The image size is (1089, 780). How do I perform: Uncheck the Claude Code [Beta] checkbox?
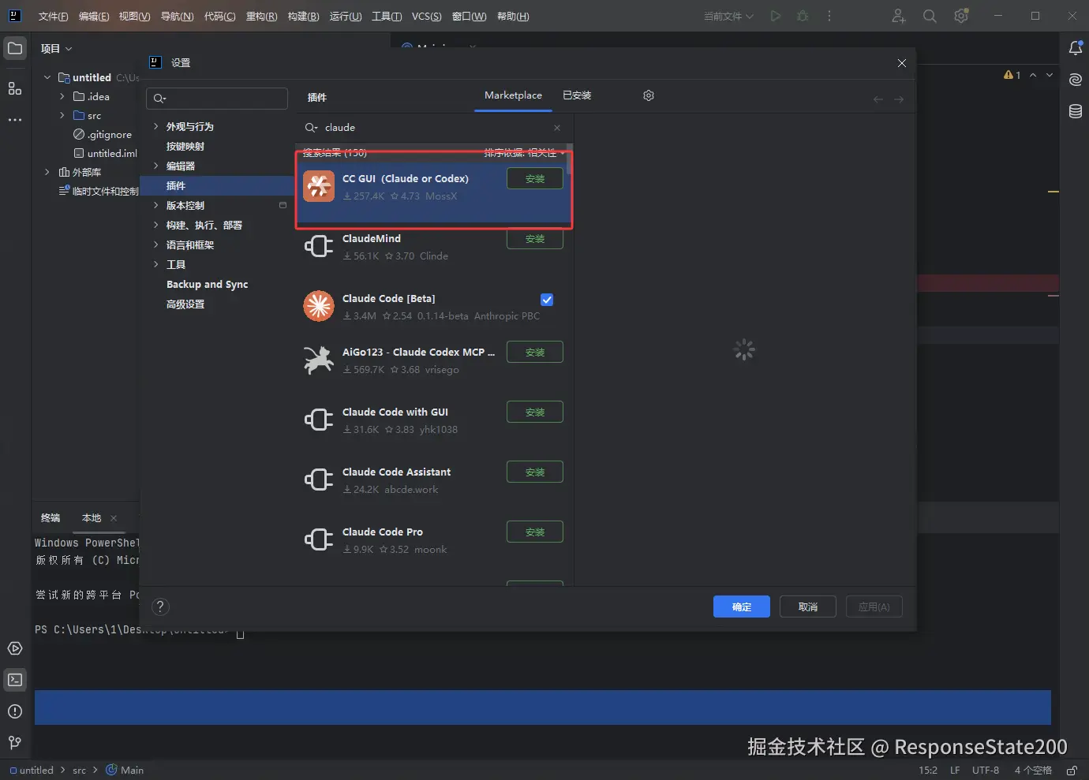coord(547,300)
